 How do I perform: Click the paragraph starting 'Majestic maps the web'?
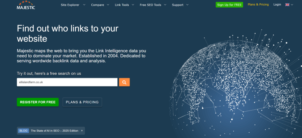point(82,56)
